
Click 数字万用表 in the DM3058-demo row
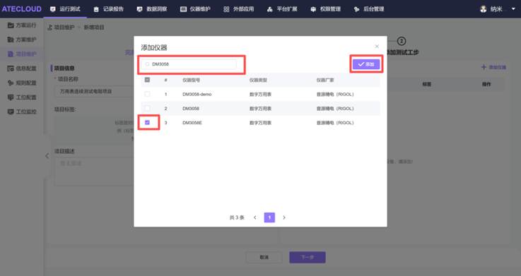260,94
